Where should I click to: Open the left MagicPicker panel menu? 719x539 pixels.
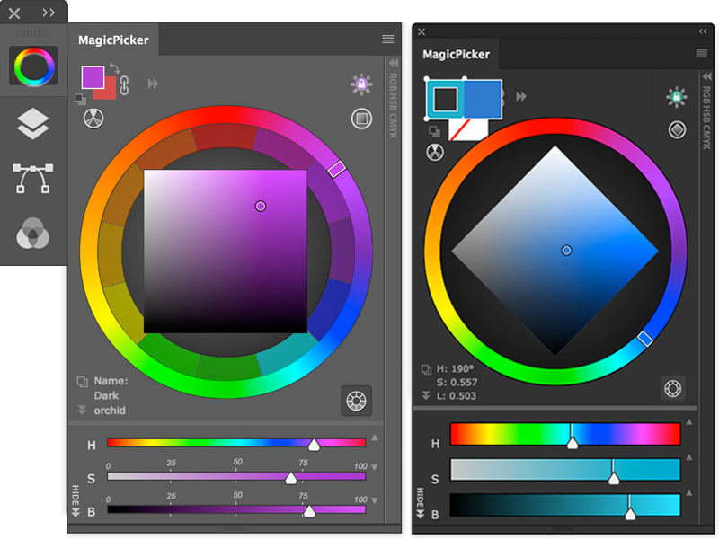(388, 40)
